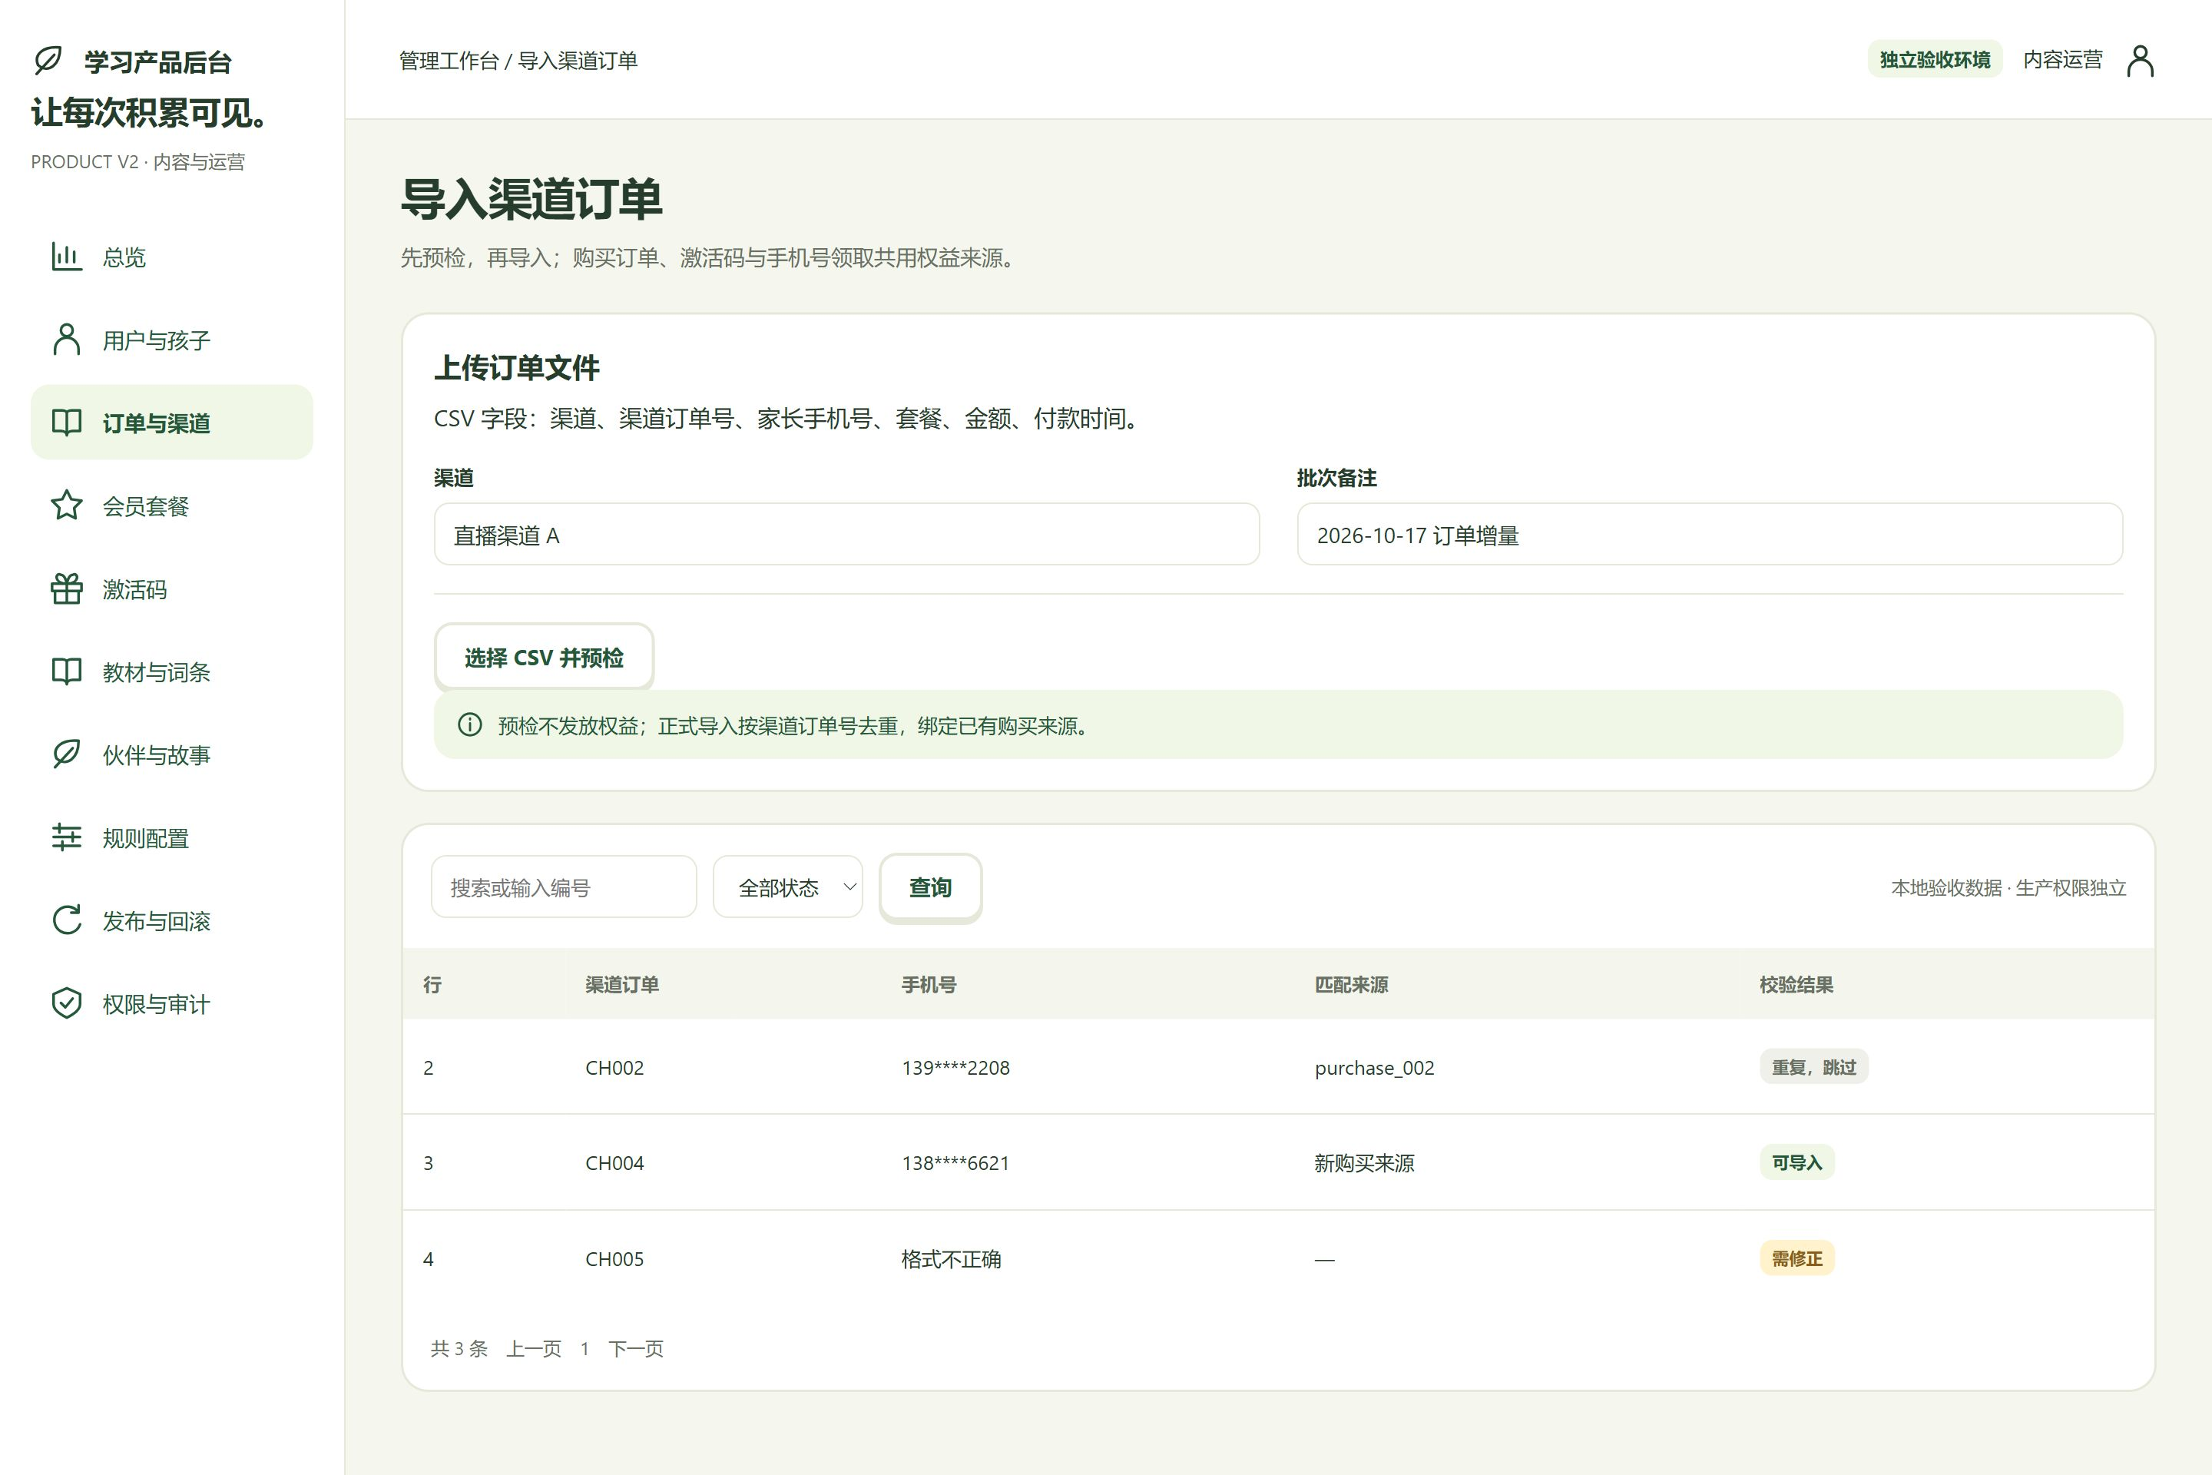Click the 管理工作台 breadcrumb link
The height and width of the screenshot is (1475, 2212).
tap(449, 60)
